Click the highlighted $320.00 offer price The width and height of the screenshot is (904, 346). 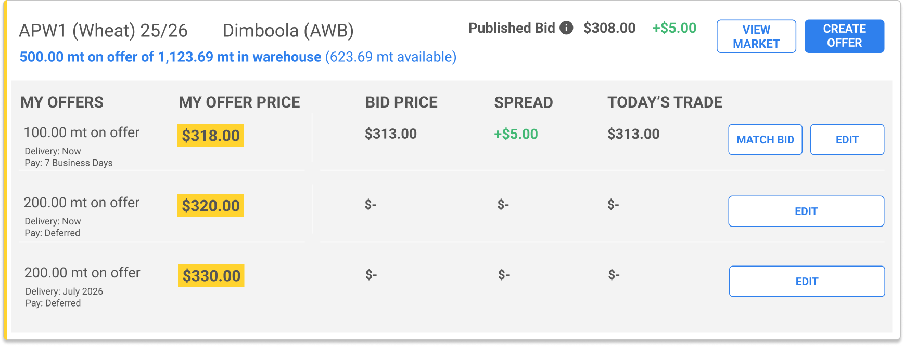click(210, 206)
